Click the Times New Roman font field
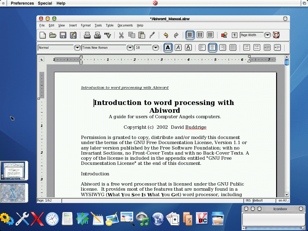Viewport: 308px width, 231px height. click(x=104, y=48)
